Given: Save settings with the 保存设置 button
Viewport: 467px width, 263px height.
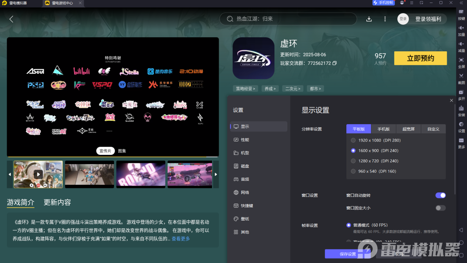Looking at the screenshot, I should click(347, 254).
